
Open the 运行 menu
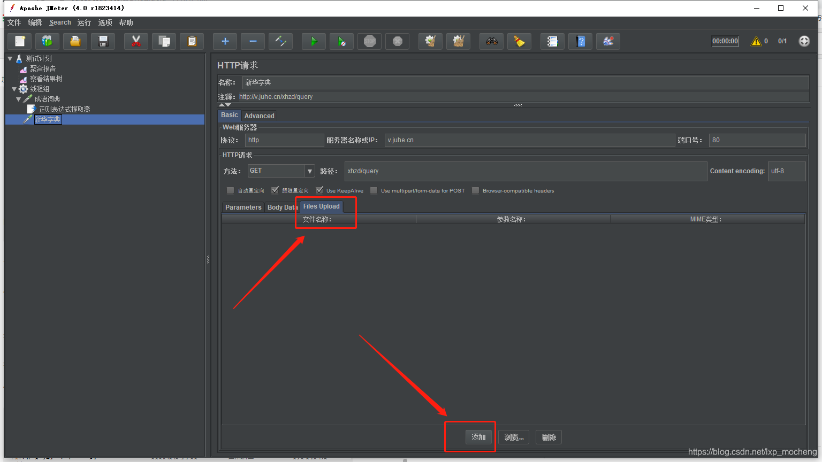point(84,22)
